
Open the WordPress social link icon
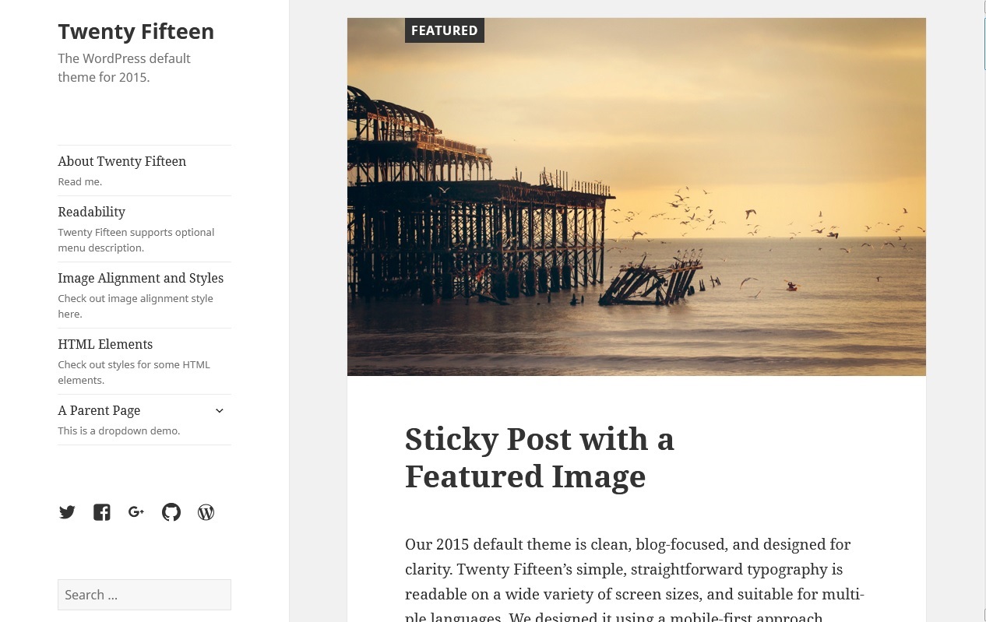pos(206,512)
